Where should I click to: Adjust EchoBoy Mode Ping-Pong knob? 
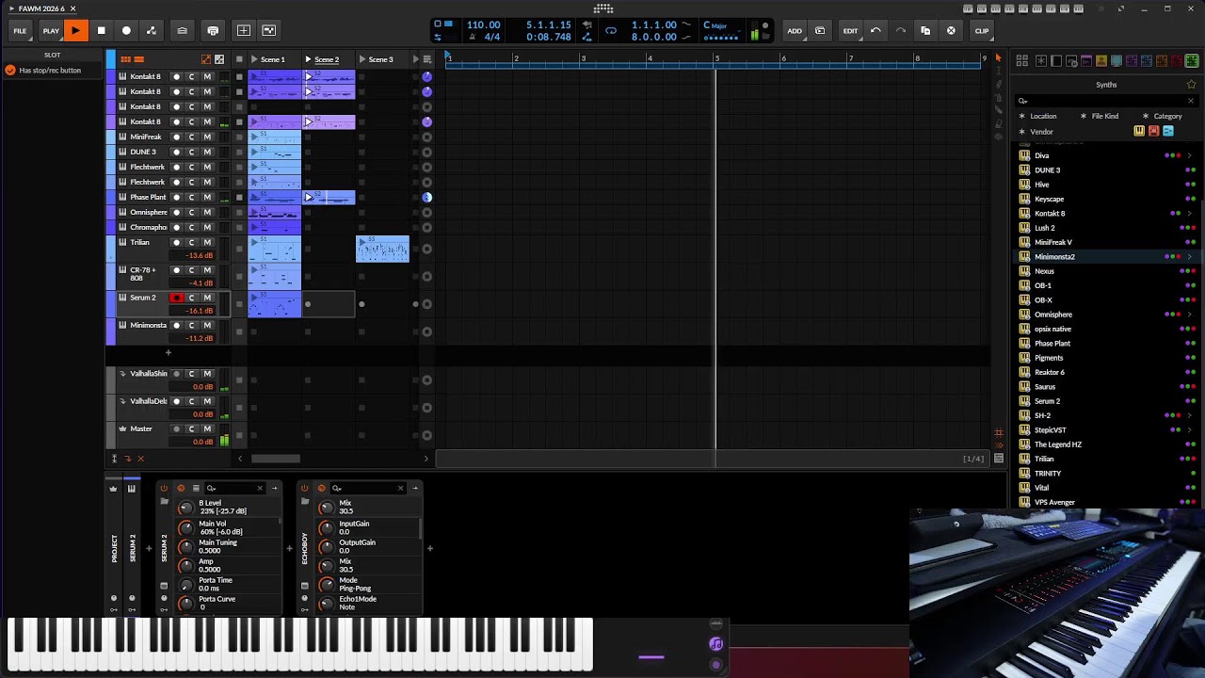pos(326,585)
